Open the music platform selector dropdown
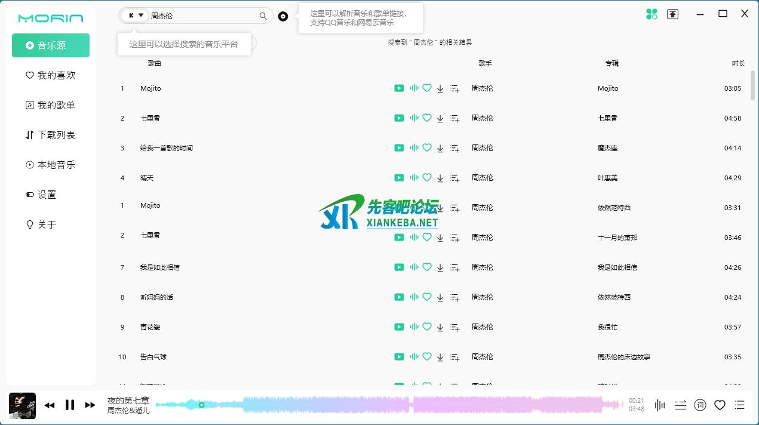This screenshot has width=759, height=425. click(135, 16)
